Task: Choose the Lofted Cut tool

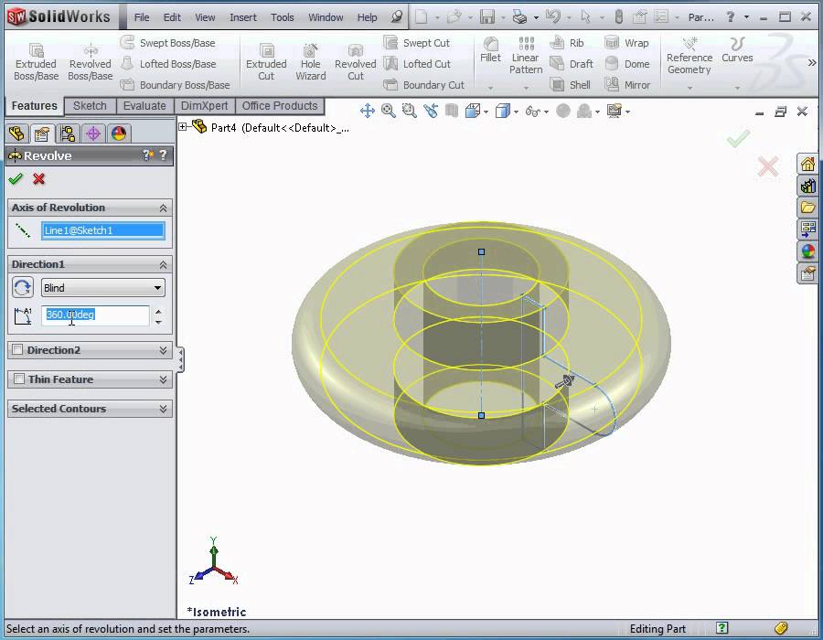Action: coord(417,64)
